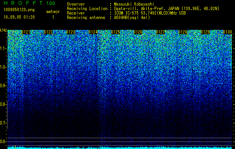Click the Receiving Location field label
235x149 pixels.
[87, 9]
